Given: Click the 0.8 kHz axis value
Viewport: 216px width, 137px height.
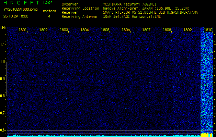Looking at the screenshot, I should click(2, 96).
